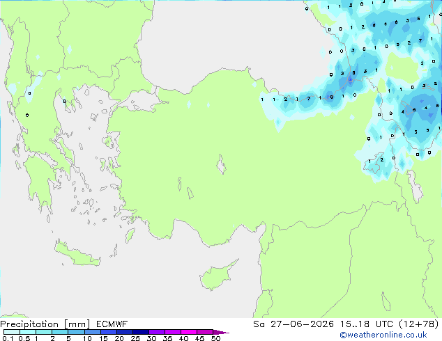442x341 pixels.
Task: Click the 25–30 mm dark navy swatch
Action: pos(140,332)
